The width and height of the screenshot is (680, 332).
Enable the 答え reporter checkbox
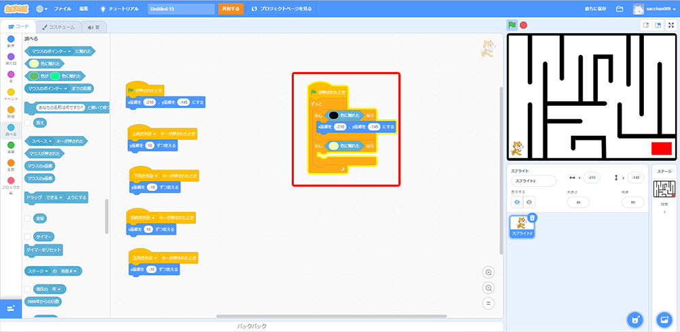(27, 124)
